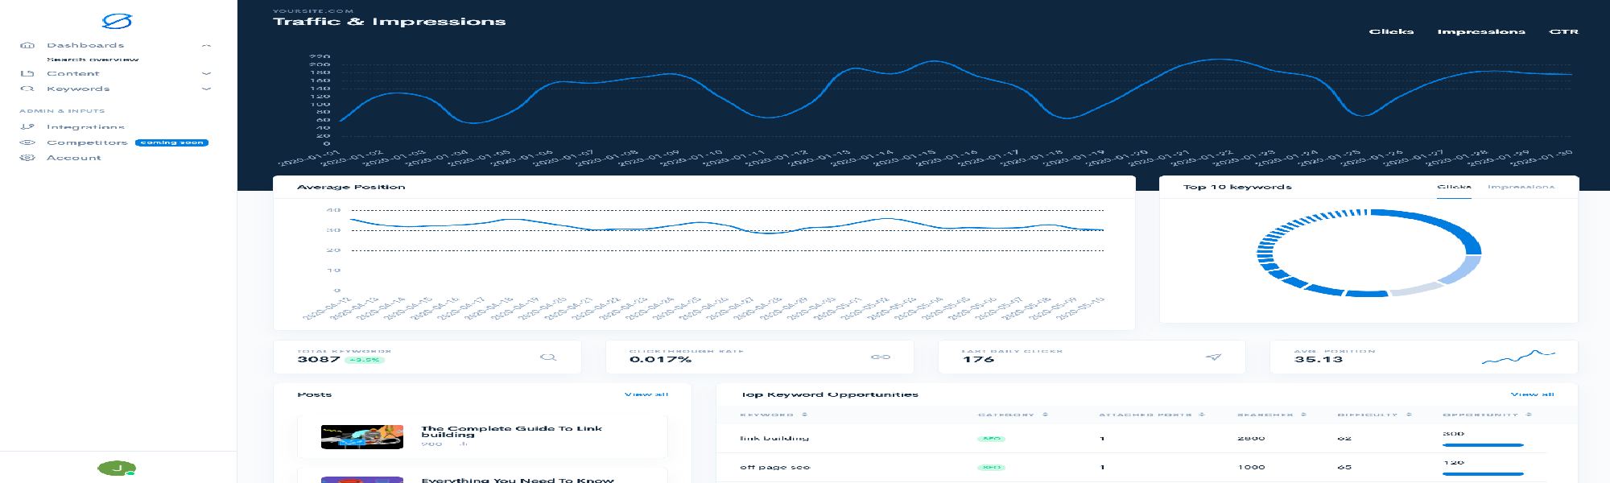Screen dimensions: 1610x483
Task: Sort table by Keyword column
Action: pyautogui.click(x=804, y=415)
